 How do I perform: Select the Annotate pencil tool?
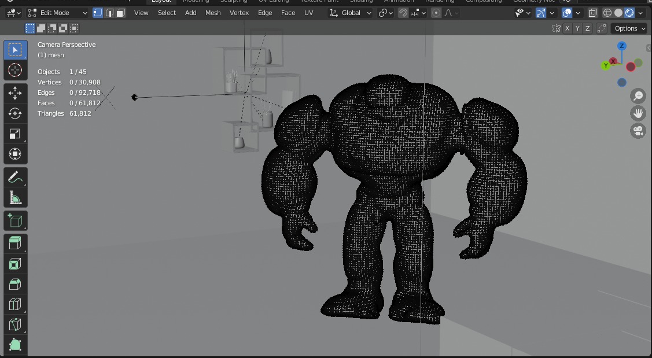click(x=16, y=177)
